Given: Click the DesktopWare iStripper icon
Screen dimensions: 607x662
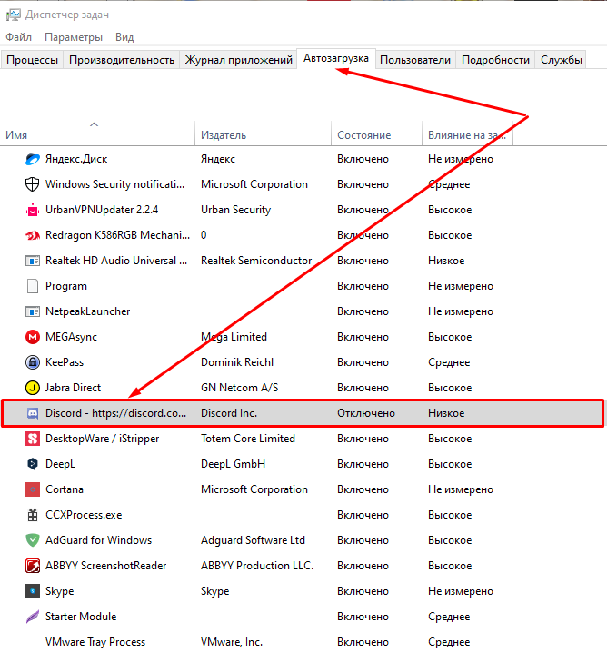Looking at the screenshot, I should click(x=33, y=439).
